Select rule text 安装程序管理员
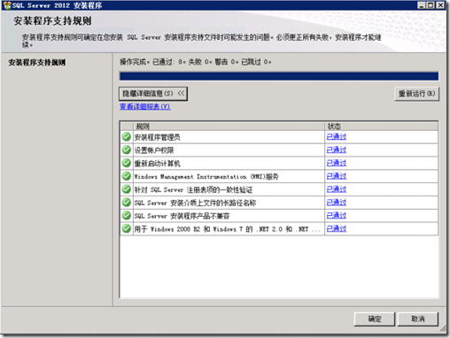Screen dimensions: 450x338 [x=157, y=137]
